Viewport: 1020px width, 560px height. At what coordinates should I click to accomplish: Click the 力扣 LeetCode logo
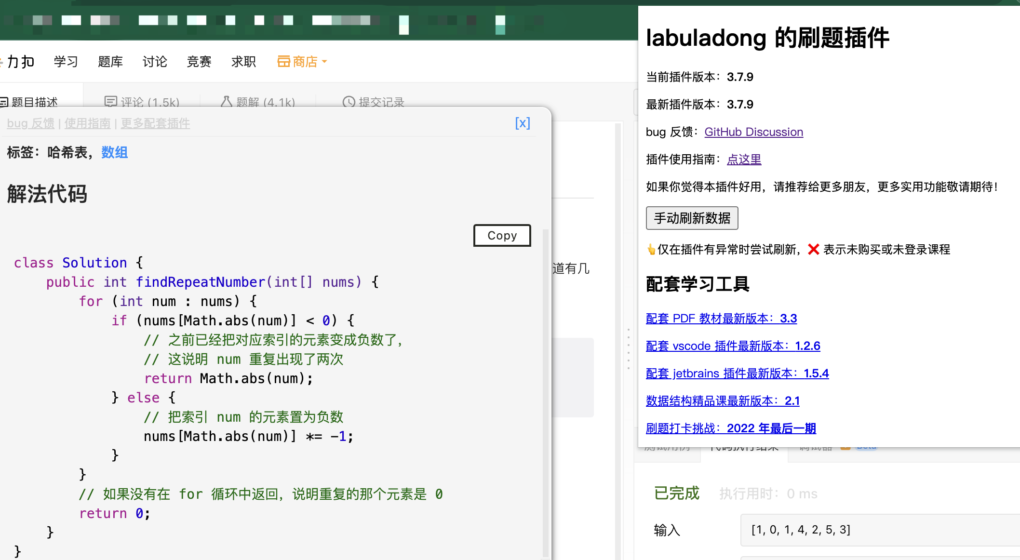point(17,62)
